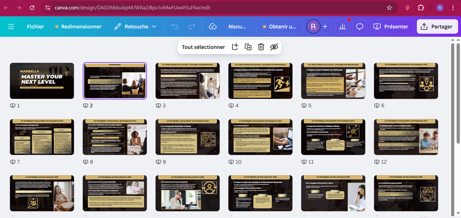Viewport: 461px width, 218px height.
Task: Hide selected page with the eye-slash icon
Action: pyautogui.click(x=274, y=47)
